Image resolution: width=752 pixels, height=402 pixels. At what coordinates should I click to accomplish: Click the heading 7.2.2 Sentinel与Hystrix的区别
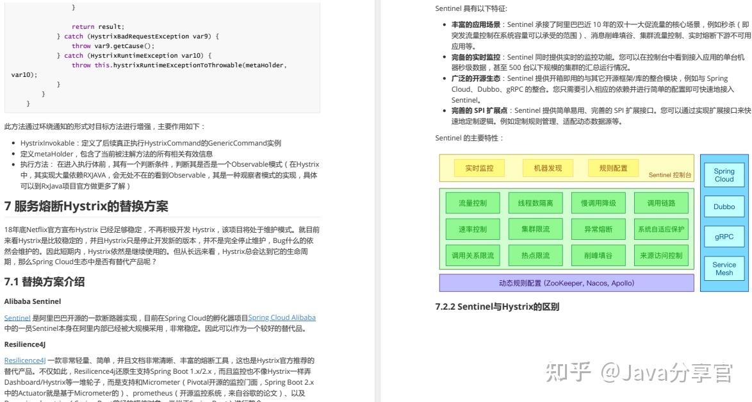point(497,306)
